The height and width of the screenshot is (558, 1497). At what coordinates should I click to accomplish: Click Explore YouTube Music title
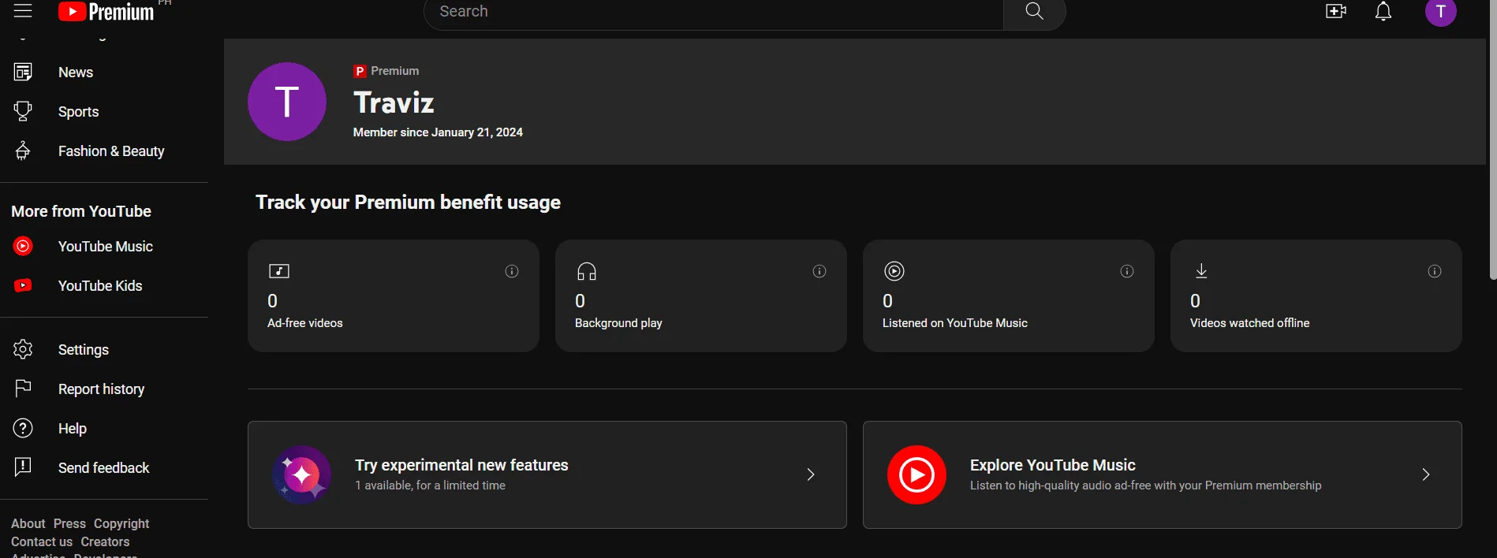pos(1053,465)
